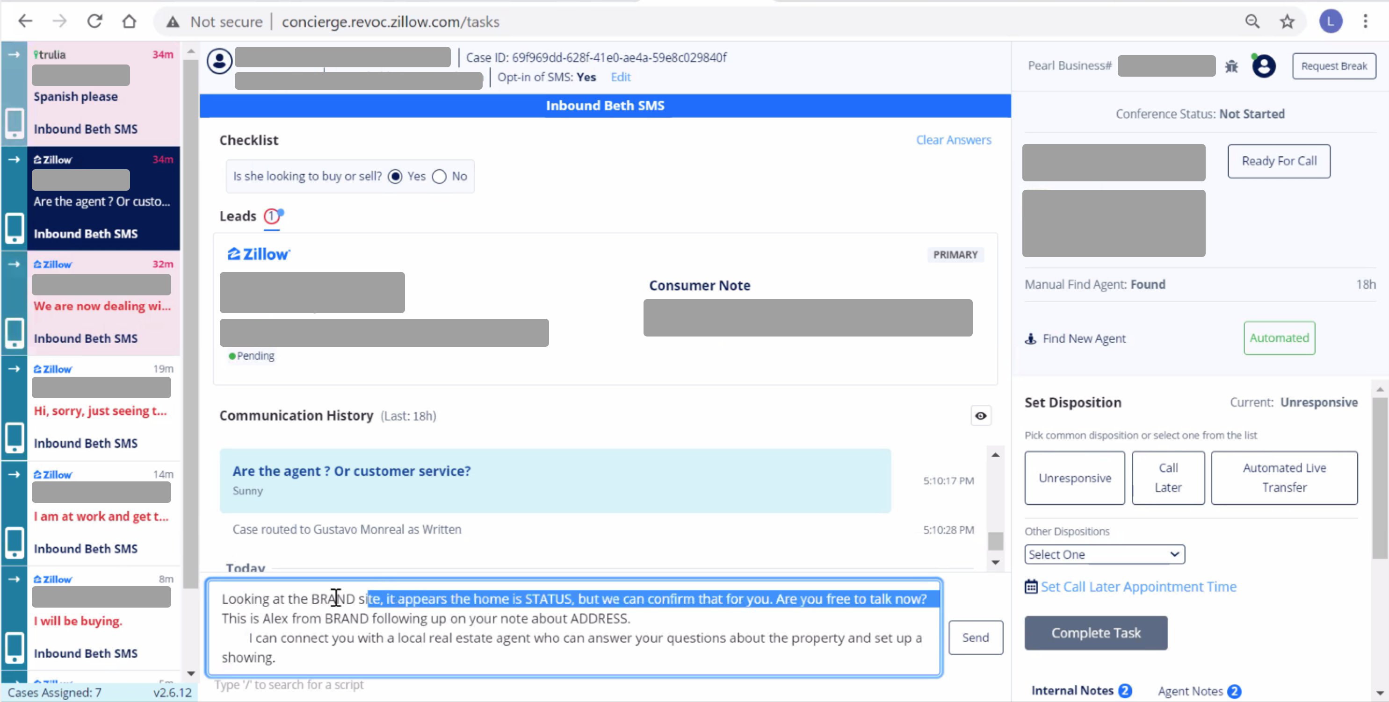Click the Find New Agent person icon

click(x=1030, y=338)
